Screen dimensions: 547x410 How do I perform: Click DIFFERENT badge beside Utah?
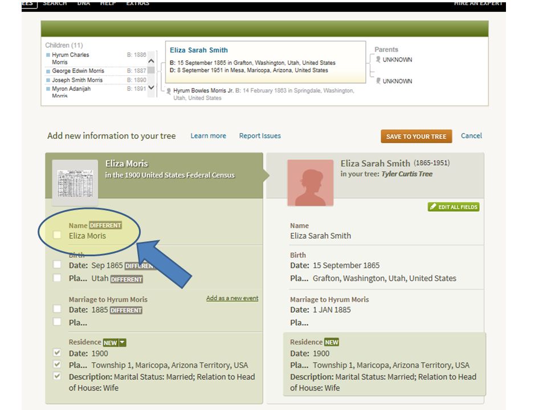(126, 279)
